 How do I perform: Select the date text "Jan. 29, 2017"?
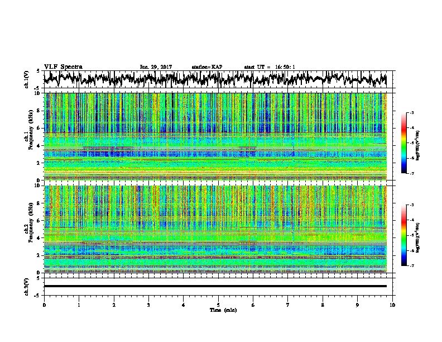click(156, 67)
